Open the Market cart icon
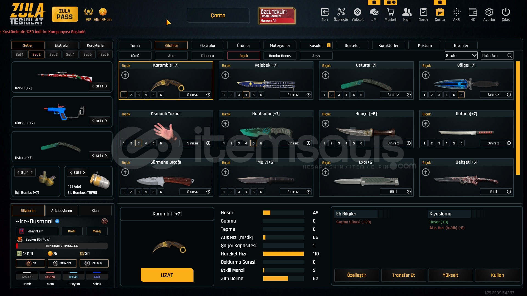 [390, 12]
